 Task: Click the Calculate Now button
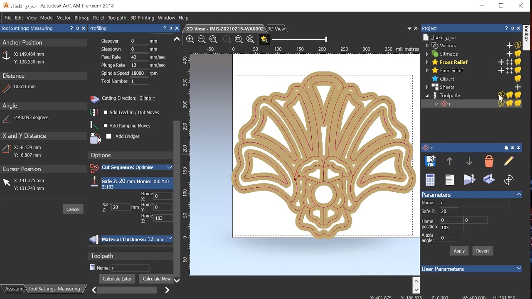click(157, 279)
